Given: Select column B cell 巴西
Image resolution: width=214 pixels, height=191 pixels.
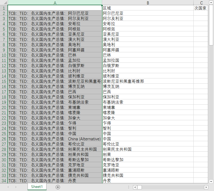Looking at the screenshot, I should 148,92.
